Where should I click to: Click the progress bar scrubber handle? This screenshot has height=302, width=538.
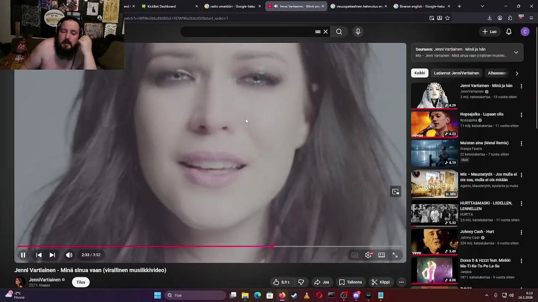point(272,247)
